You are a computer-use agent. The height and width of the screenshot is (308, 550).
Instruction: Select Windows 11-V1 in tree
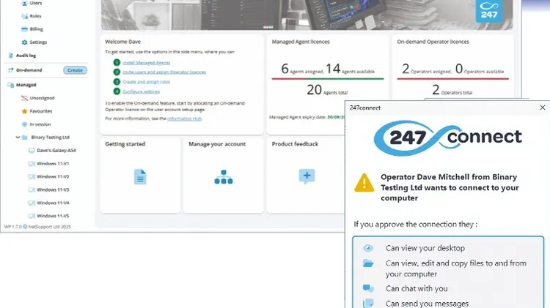click(x=53, y=163)
